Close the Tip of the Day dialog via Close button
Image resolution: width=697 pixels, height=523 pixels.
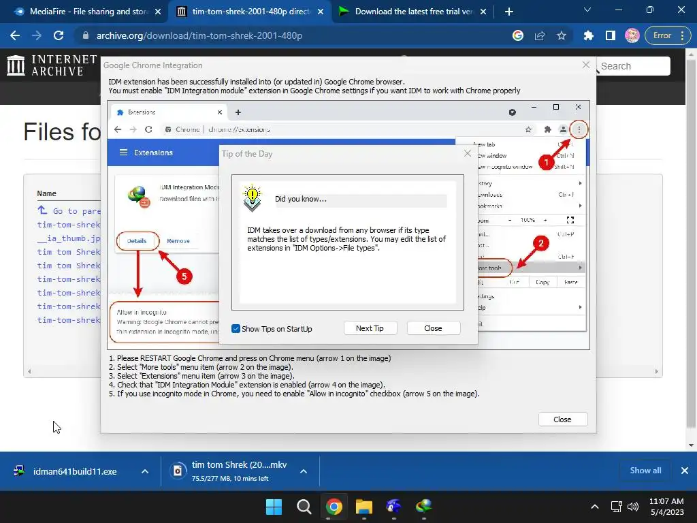pos(433,328)
